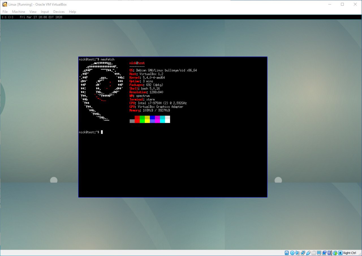
Task: Click the Terminal: xterm line
Action: coord(142,100)
